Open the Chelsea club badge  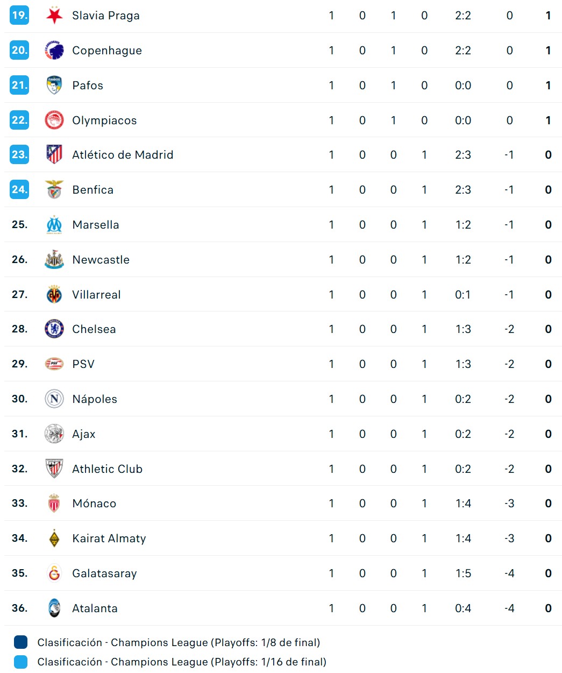pyautogui.click(x=54, y=329)
